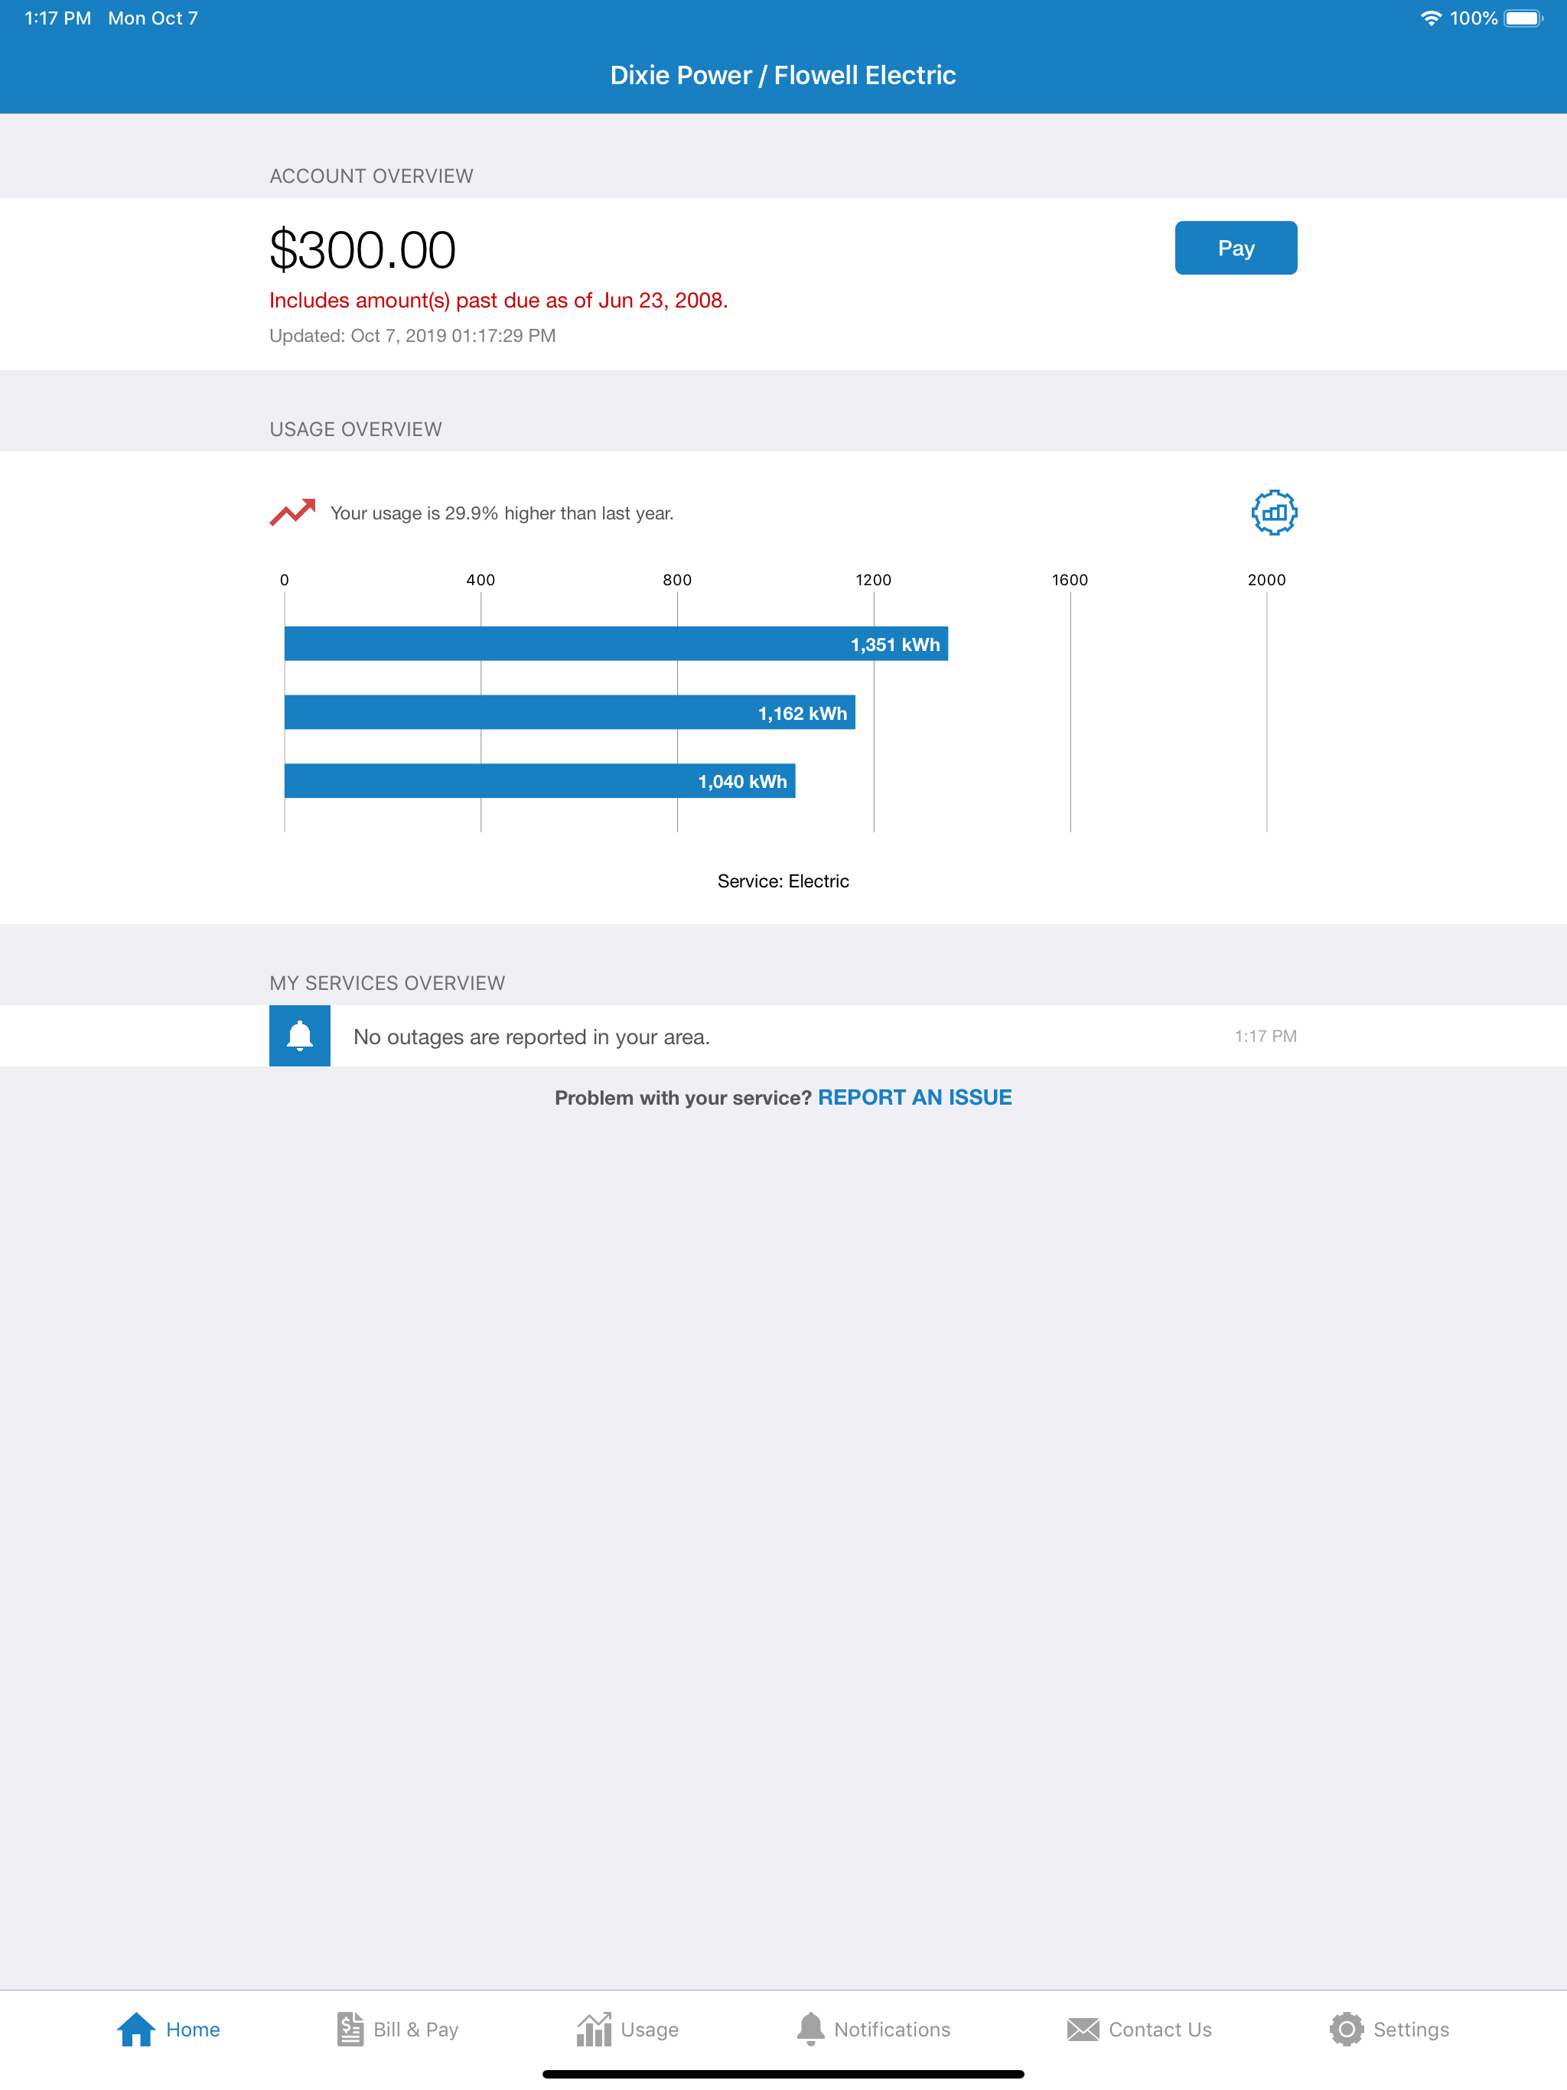Viewport: 1567px width, 2090px height.
Task: Select the 1,351 kWh usage bar
Action: pyautogui.click(x=615, y=643)
